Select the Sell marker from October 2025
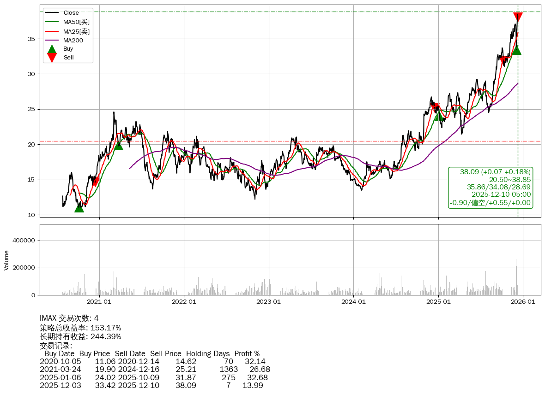 503,61
